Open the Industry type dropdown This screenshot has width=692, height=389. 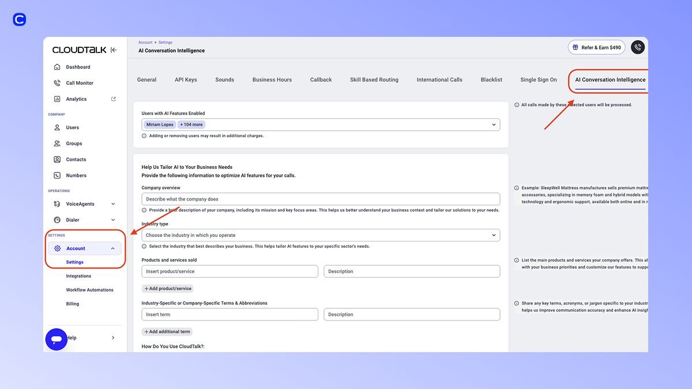coord(321,235)
